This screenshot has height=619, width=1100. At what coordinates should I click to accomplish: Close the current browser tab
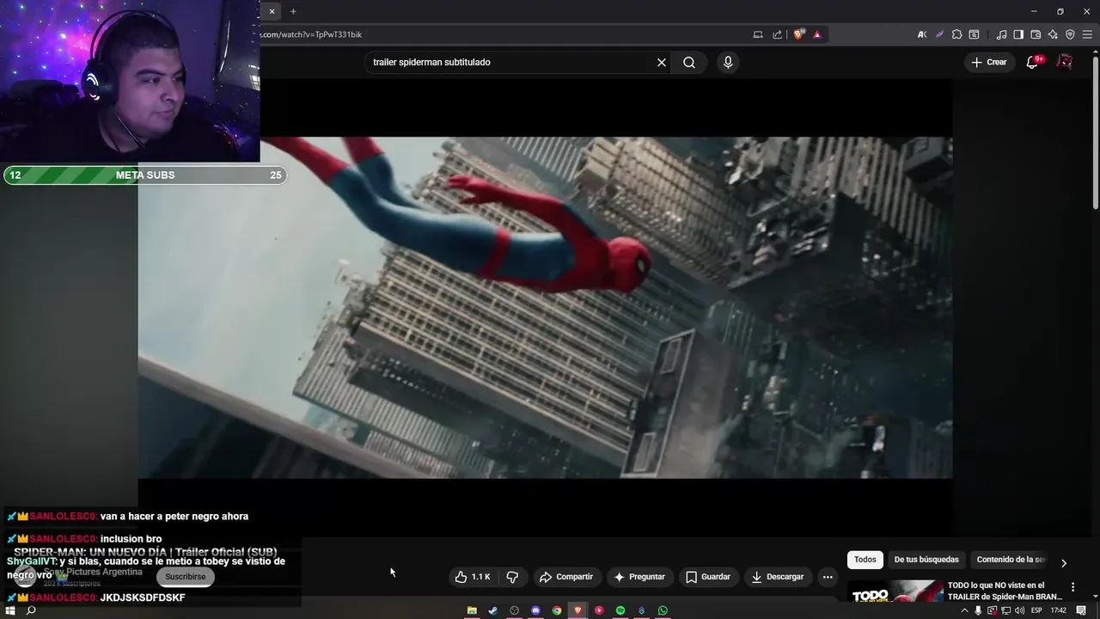272,11
